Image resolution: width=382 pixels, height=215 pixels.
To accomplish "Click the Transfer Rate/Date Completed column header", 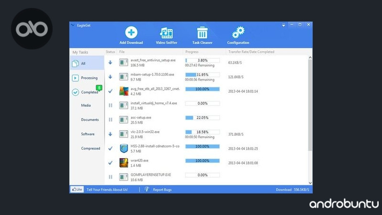I will click(251, 52).
